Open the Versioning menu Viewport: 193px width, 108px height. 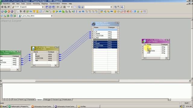(36, 4)
